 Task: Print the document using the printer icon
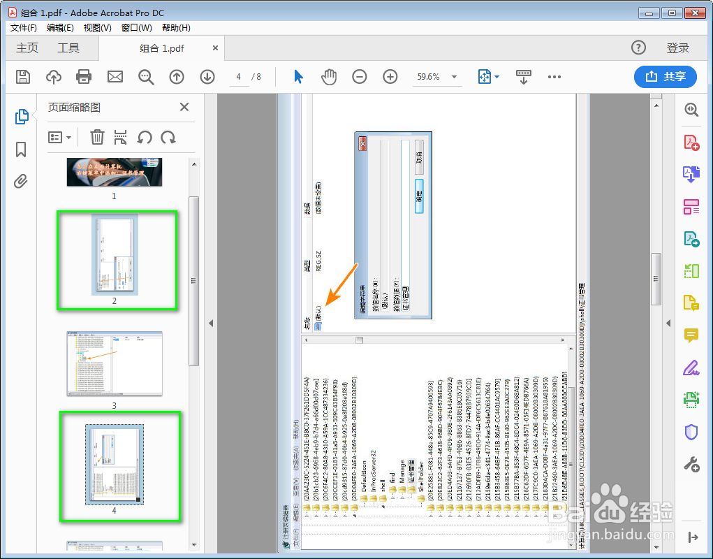click(x=84, y=77)
